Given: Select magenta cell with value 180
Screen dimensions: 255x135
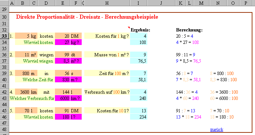Looking at the screenshot, I should (x=63, y=117).
